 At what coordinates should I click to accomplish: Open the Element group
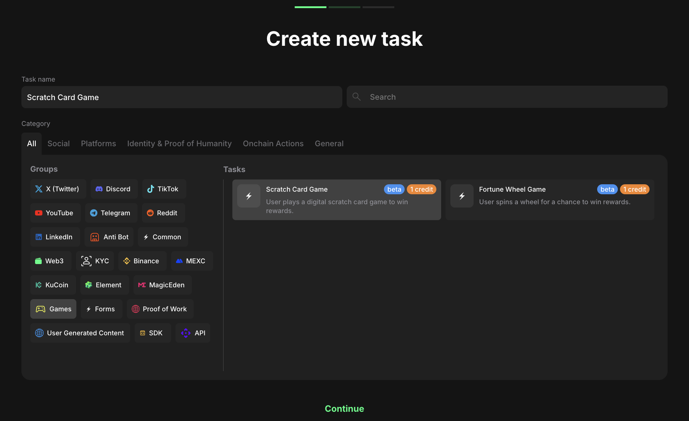pyautogui.click(x=104, y=285)
